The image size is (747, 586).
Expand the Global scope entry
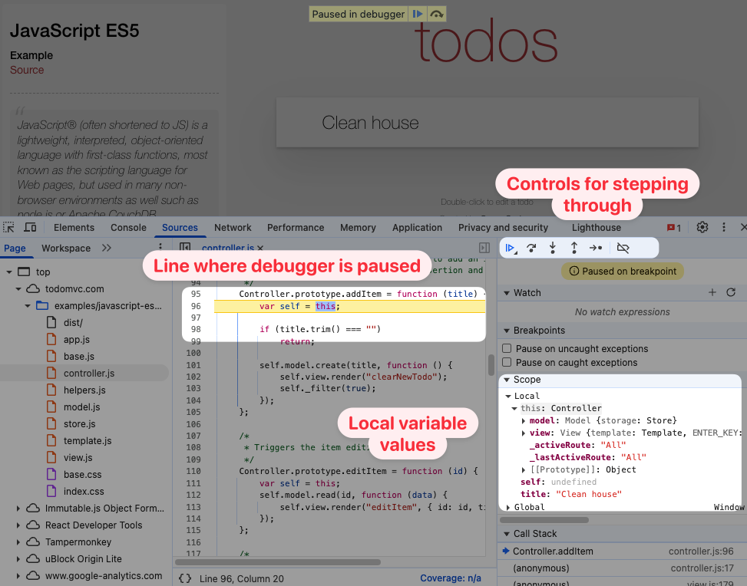(x=508, y=506)
